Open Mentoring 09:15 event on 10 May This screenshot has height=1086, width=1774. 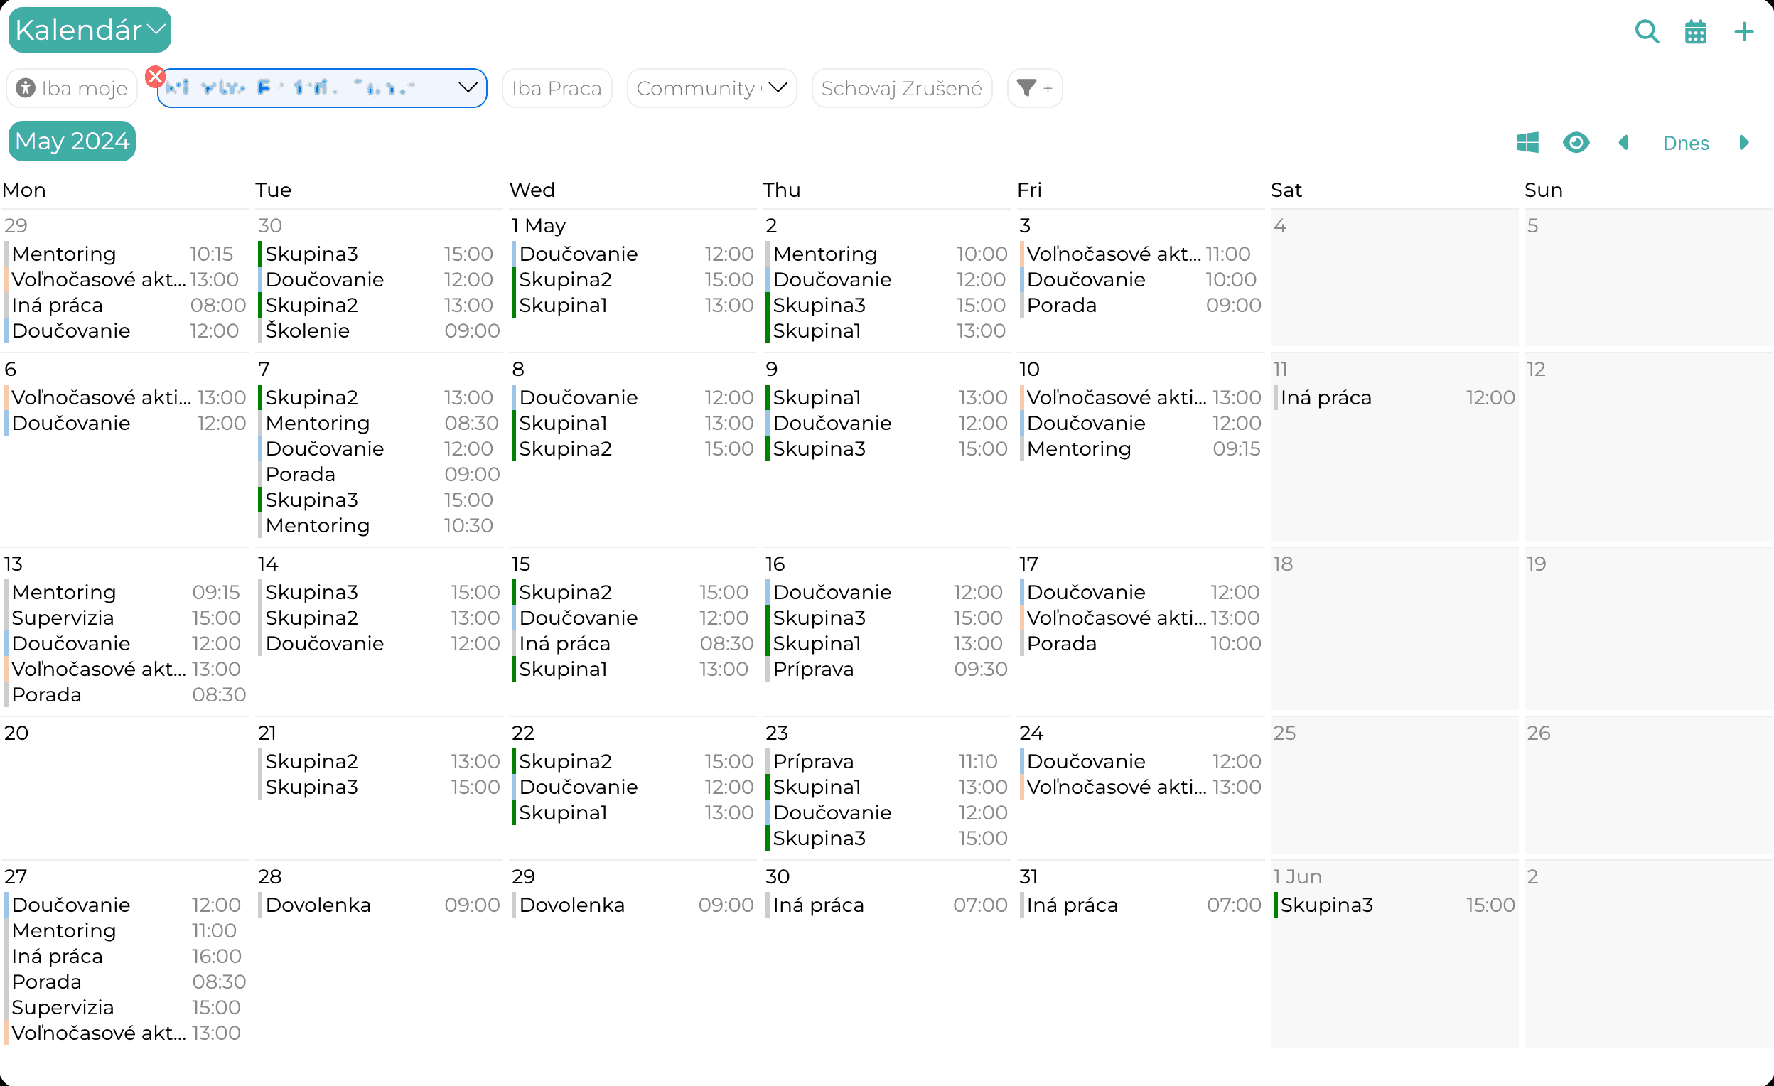(1141, 448)
